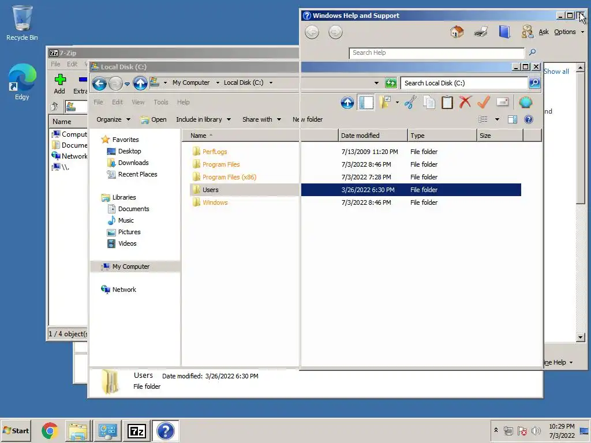
Task: Click the Copy pages icon
Action: pyautogui.click(x=429, y=103)
